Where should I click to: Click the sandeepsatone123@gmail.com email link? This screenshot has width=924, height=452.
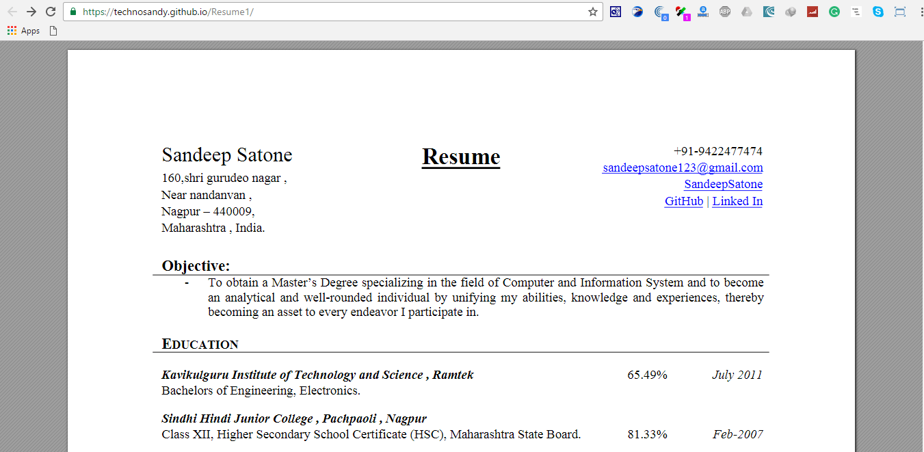click(x=682, y=168)
